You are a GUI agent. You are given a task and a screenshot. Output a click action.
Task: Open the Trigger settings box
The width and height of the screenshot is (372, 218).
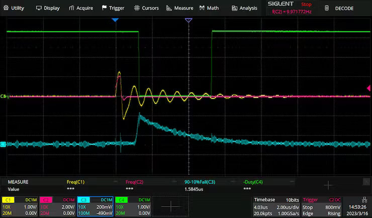click(321, 206)
